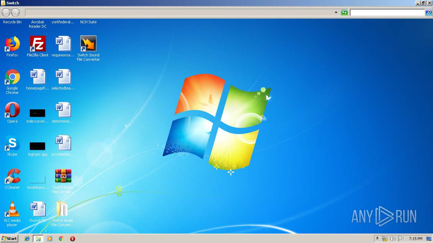Select the requiresroa... Word document icon

[63, 47]
